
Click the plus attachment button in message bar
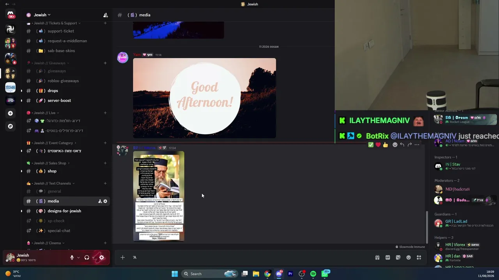point(122,257)
